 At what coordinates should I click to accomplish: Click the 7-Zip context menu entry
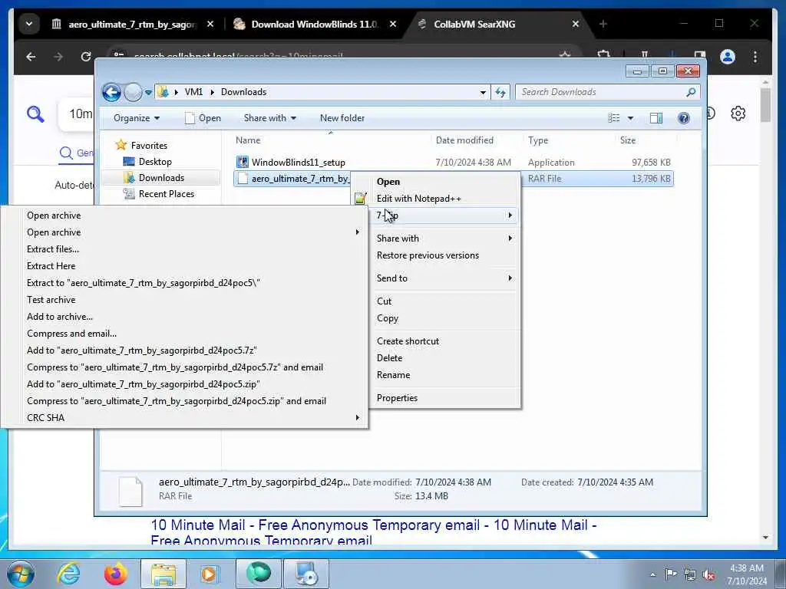click(x=436, y=216)
